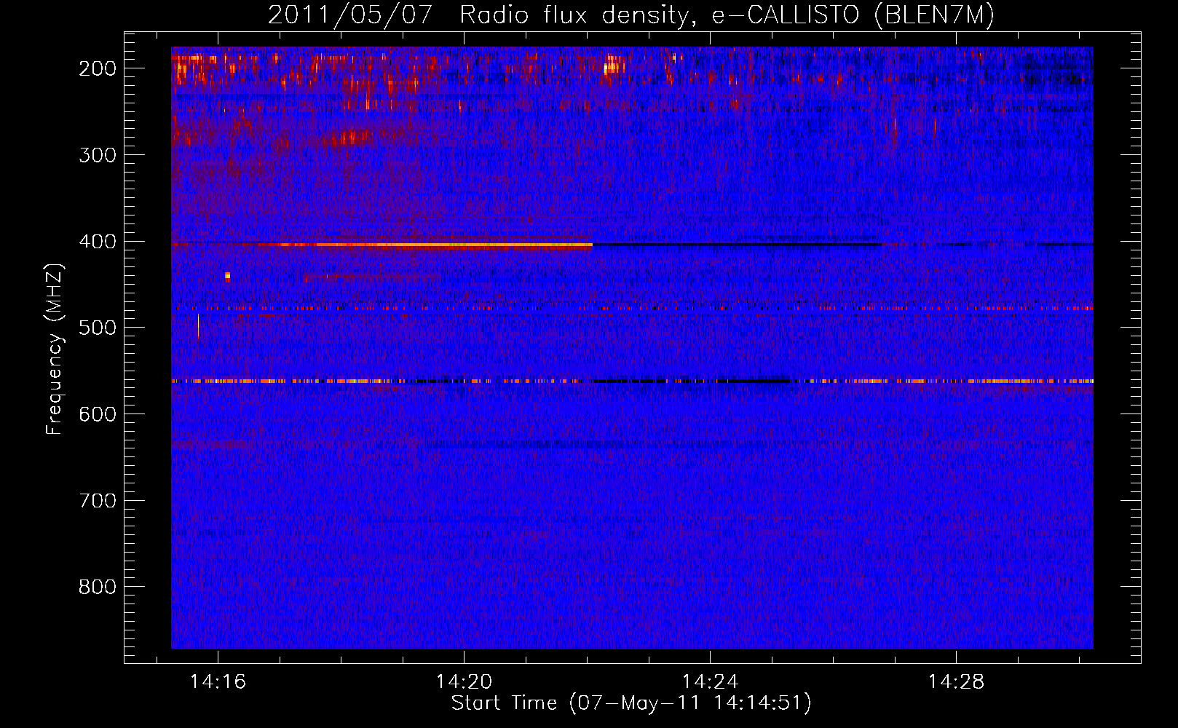
Task: Click the dashed orange interference line near 565 MHz
Action: [632, 381]
